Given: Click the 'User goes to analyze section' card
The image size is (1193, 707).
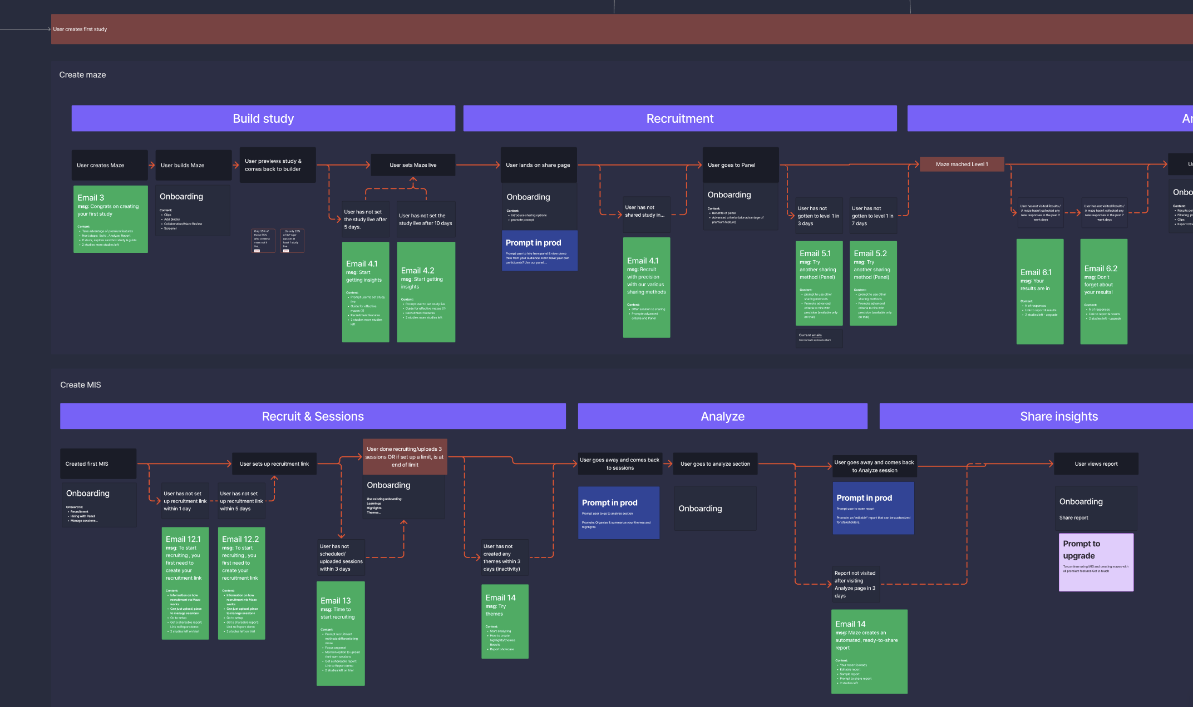Looking at the screenshot, I should (716, 464).
